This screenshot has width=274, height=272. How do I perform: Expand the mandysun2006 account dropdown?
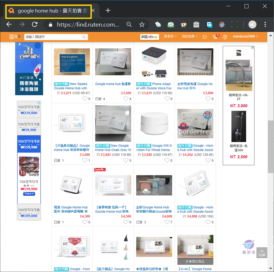pyautogui.click(x=245, y=36)
